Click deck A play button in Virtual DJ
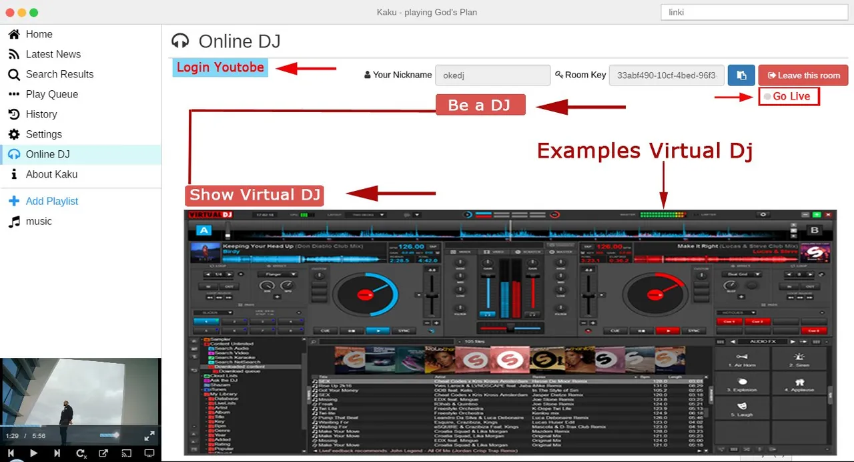This screenshot has height=462, width=854. pyautogui.click(x=378, y=330)
